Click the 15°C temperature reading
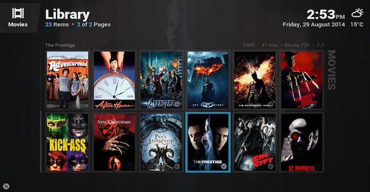 (357, 24)
